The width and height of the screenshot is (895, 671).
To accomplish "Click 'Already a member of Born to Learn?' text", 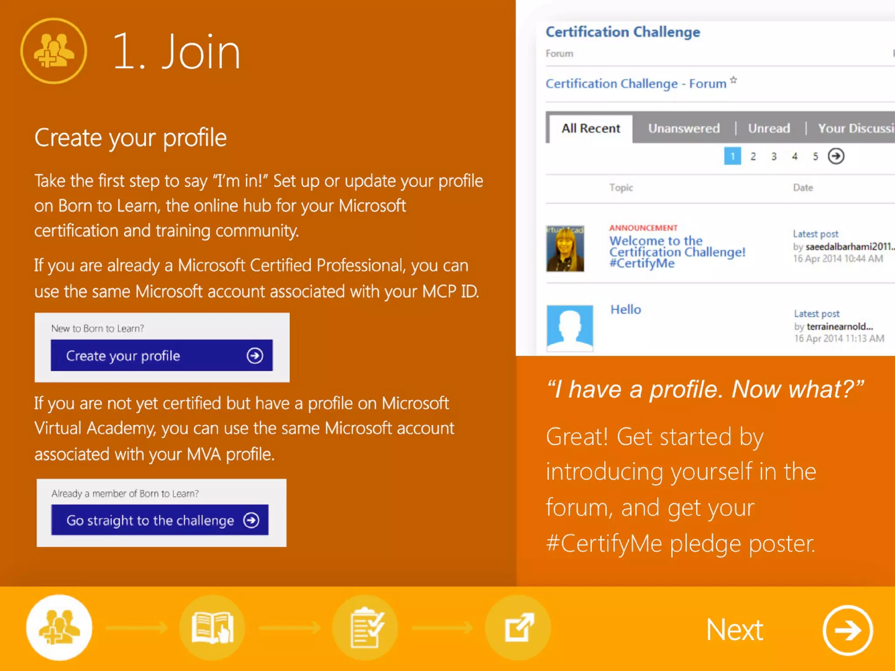I will tap(125, 493).
